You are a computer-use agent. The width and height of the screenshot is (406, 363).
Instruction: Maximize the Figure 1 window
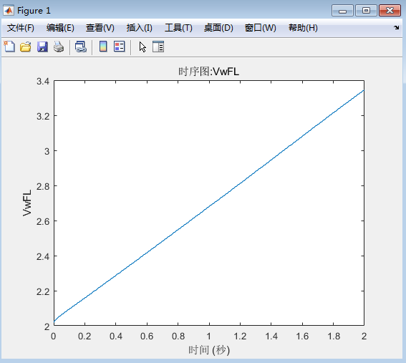pyautogui.click(x=366, y=11)
